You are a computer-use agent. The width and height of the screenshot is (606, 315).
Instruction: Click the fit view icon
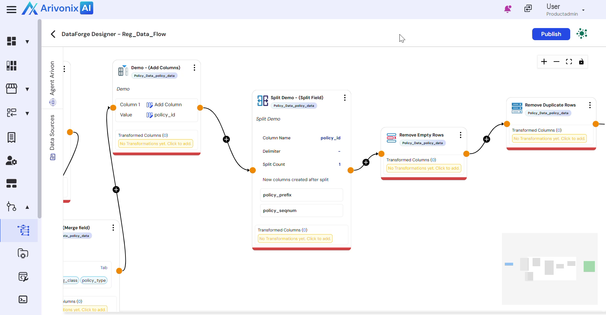pyautogui.click(x=569, y=62)
